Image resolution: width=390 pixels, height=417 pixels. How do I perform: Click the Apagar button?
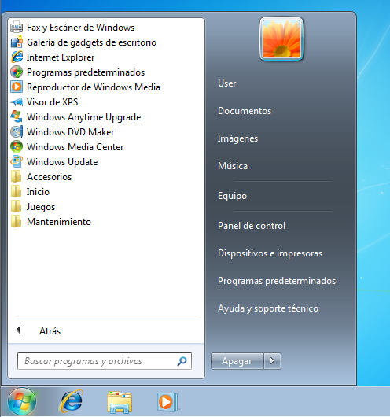[237, 361]
